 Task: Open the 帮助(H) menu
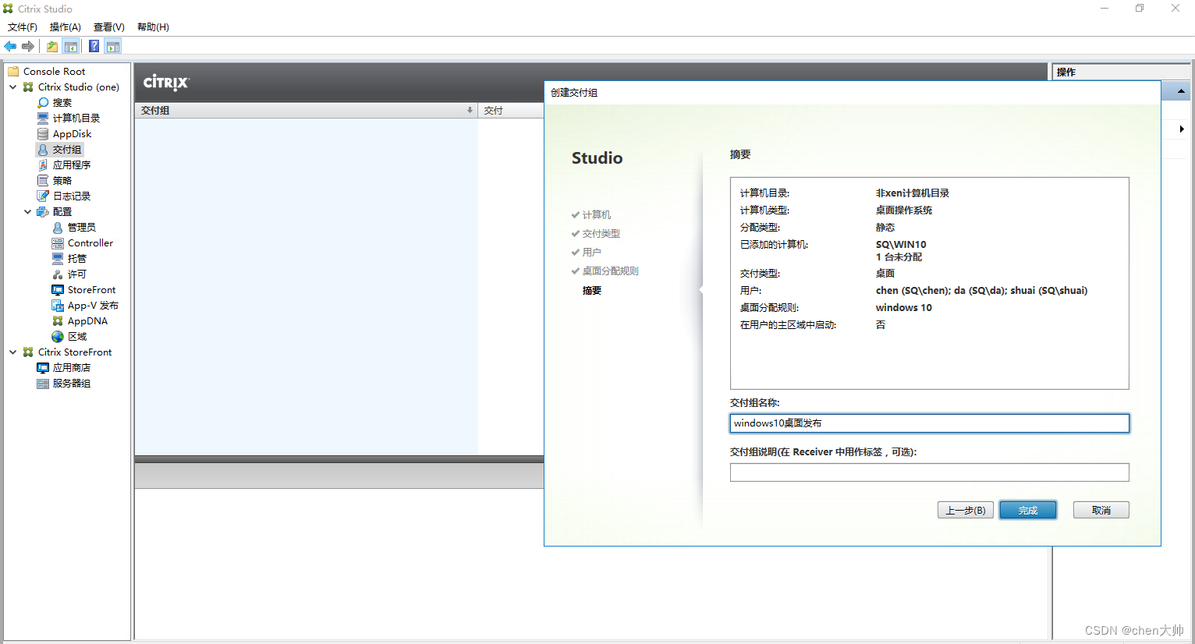pos(153,27)
